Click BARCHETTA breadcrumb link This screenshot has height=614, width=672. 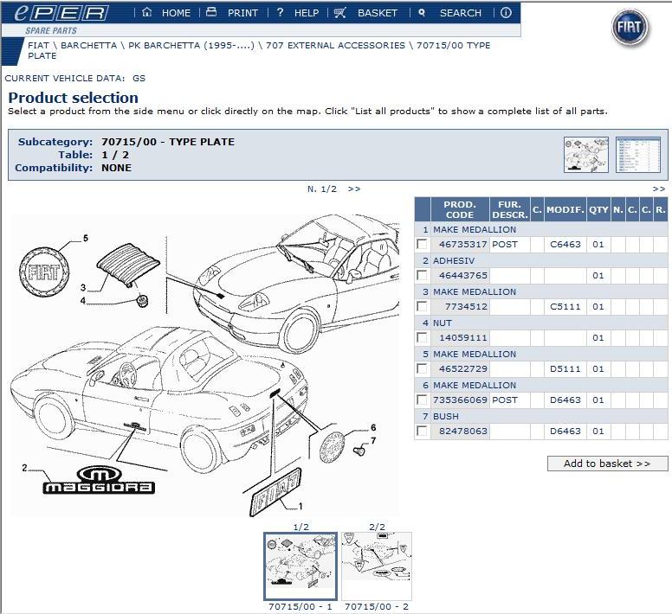click(x=88, y=45)
